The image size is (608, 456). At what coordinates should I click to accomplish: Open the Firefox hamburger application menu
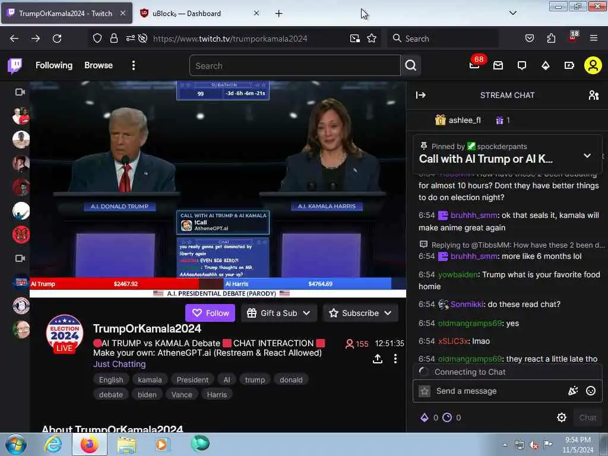tap(594, 39)
